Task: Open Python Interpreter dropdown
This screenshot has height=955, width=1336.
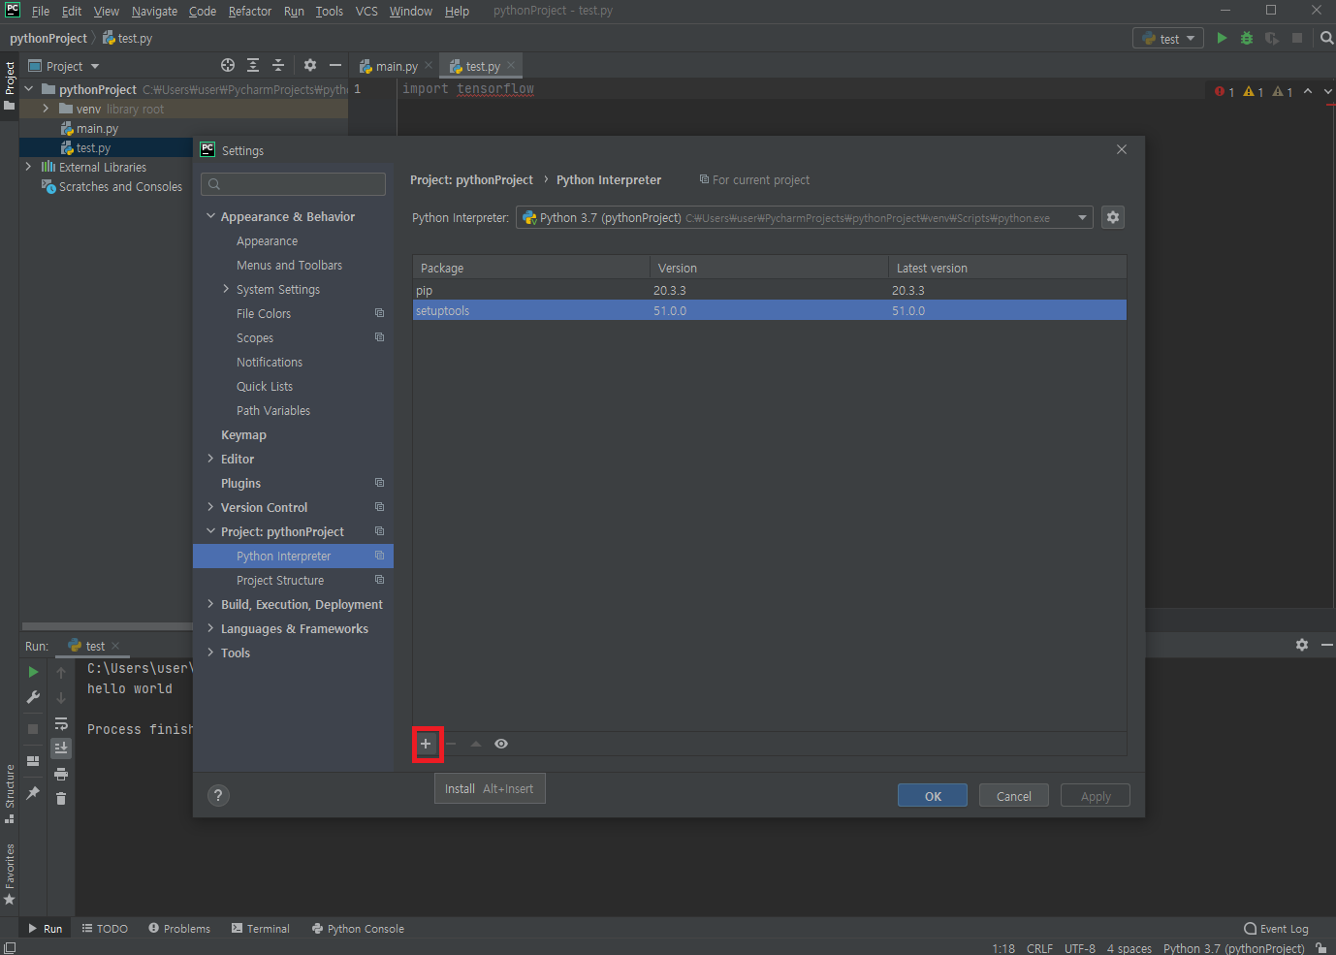Action: 805,217
